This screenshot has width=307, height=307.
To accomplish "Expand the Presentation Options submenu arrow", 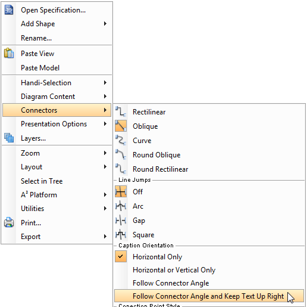I will pyautogui.click(x=105, y=124).
